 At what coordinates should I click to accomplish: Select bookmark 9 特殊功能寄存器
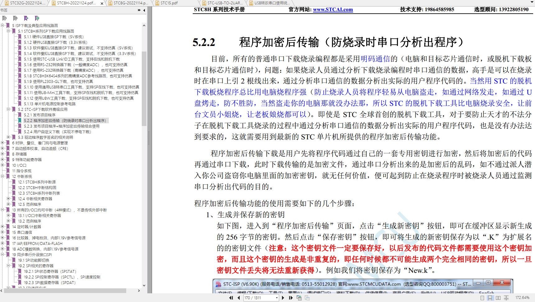(27, 160)
